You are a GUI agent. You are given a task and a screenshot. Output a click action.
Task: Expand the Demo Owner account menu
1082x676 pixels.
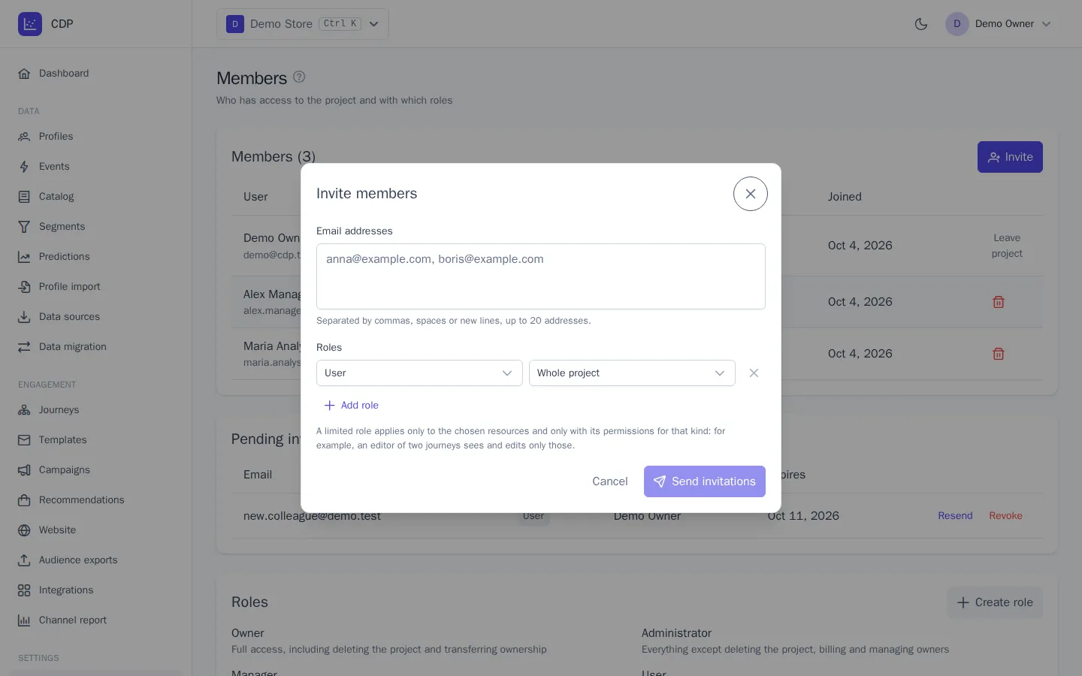pos(999,24)
